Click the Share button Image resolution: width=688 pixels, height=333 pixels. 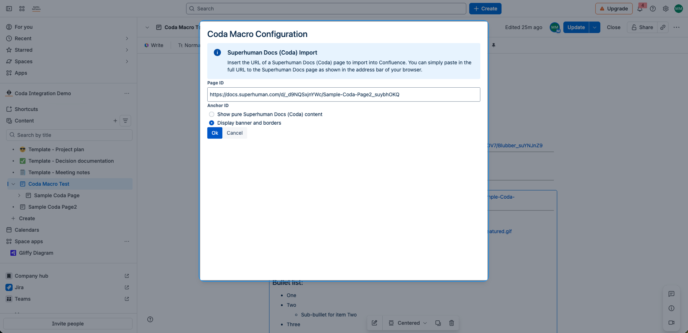point(642,27)
